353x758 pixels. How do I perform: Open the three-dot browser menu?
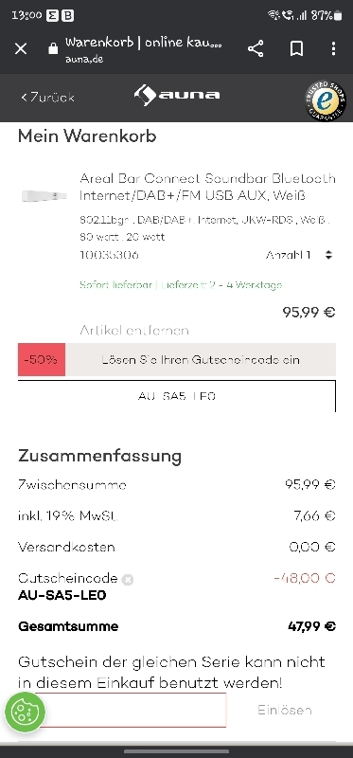(333, 49)
